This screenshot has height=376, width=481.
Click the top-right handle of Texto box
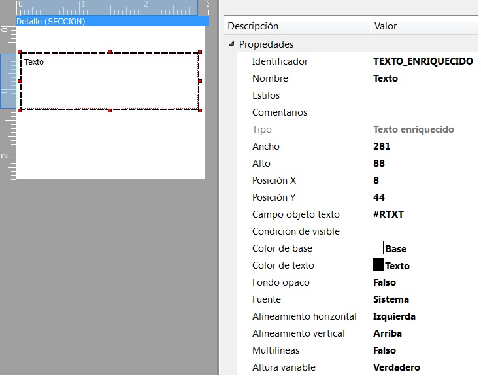(200, 52)
